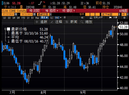Click the intraday mini chart sparkline icon
129x95 pixels.
(41, 3)
